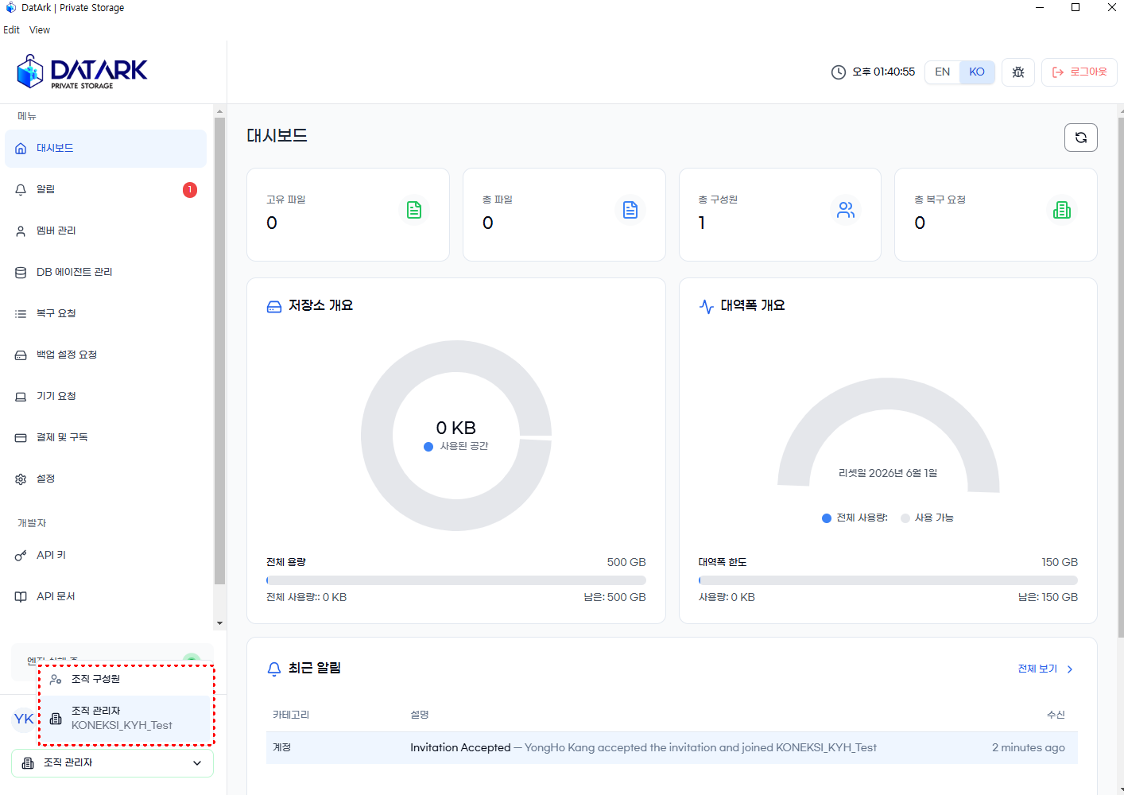Click the 대역폭 한도 progress bar
Image resolution: width=1124 pixels, height=795 pixels.
click(888, 580)
